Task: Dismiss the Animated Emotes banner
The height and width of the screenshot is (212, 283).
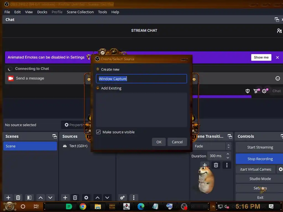Action: [277, 57]
